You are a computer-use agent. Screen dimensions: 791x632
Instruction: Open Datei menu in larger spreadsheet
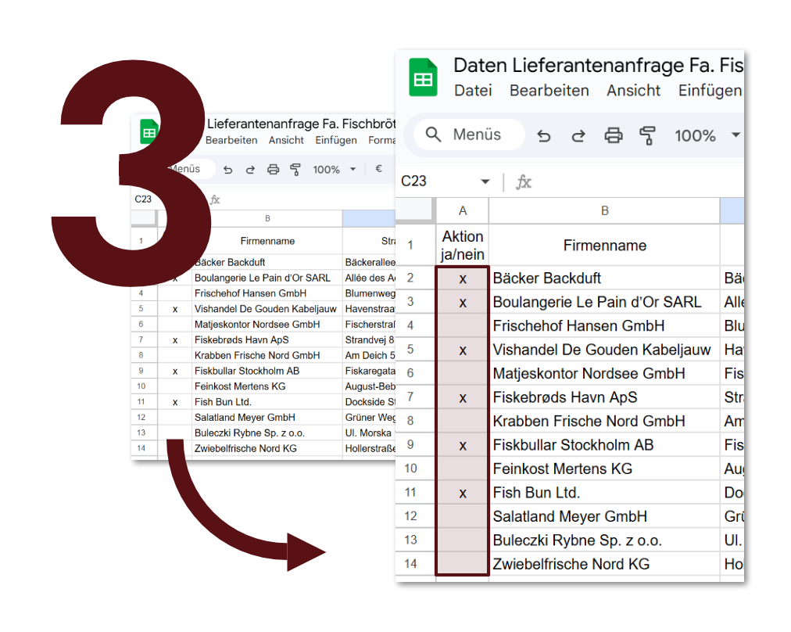pyautogui.click(x=473, y=91)
